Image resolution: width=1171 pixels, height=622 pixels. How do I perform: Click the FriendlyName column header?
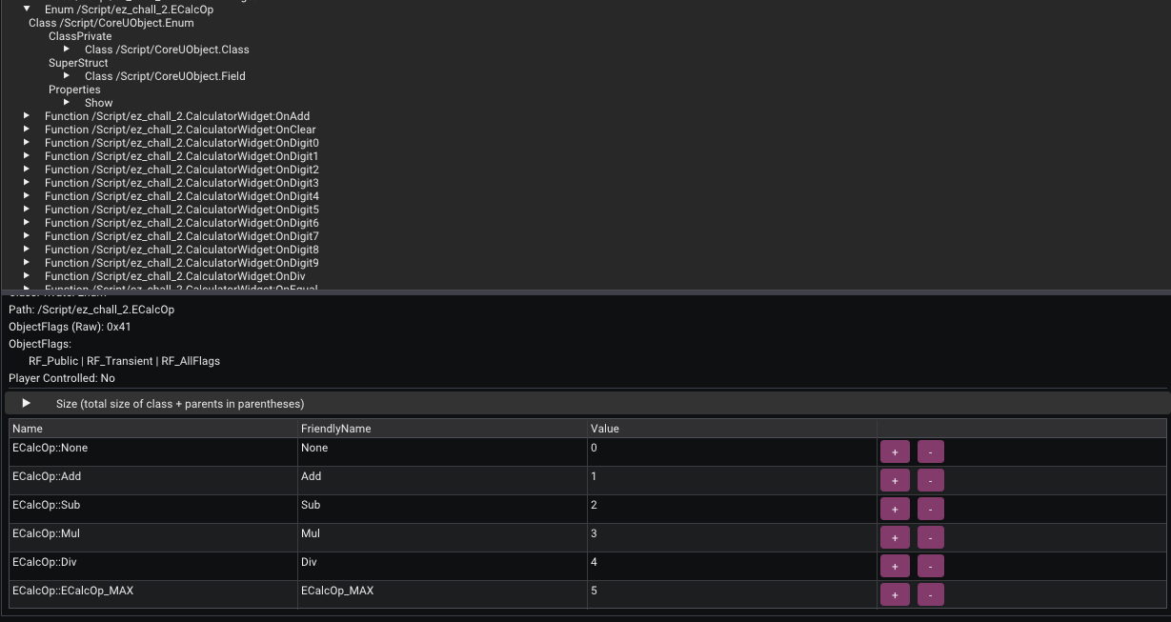click(335, 429)
